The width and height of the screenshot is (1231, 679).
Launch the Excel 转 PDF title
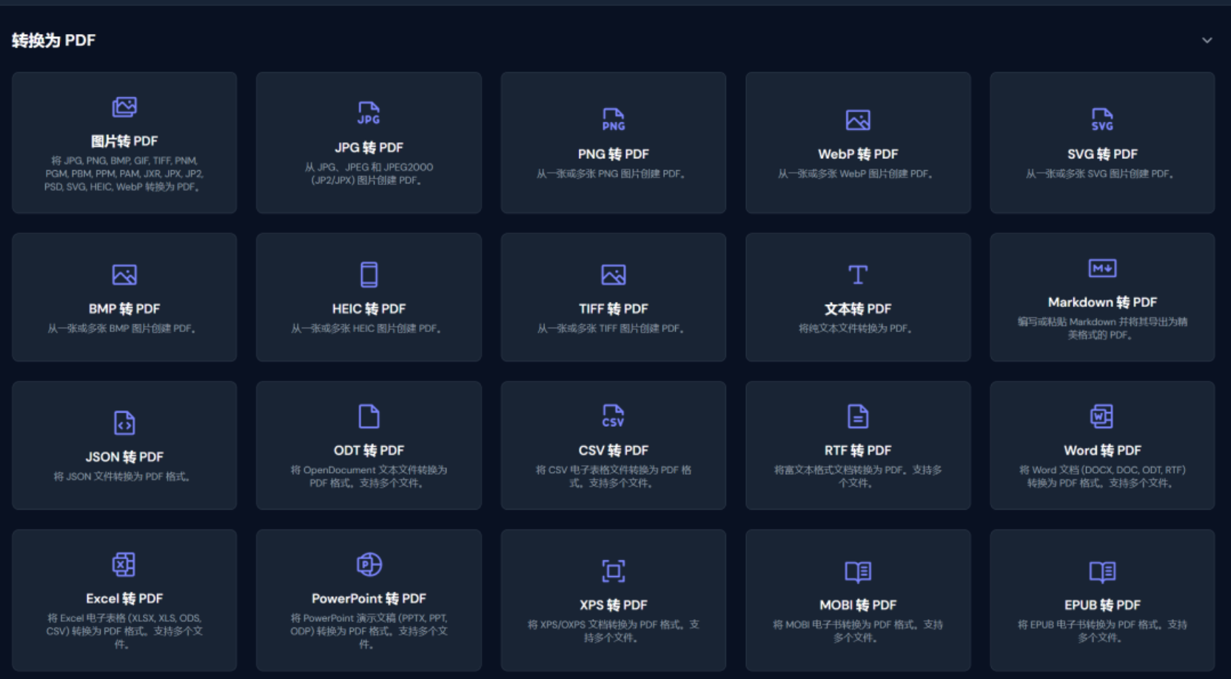(124, 598)
